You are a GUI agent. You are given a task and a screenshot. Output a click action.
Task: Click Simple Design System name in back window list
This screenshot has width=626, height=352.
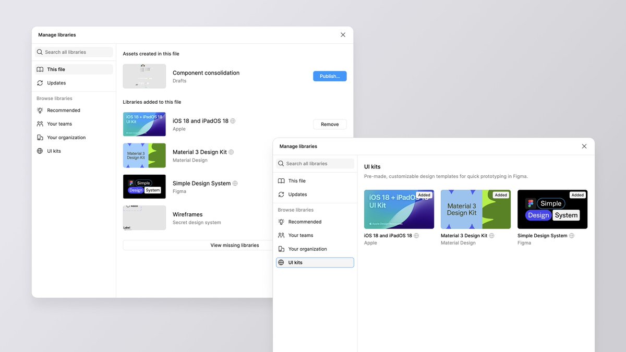click(201, 184)
